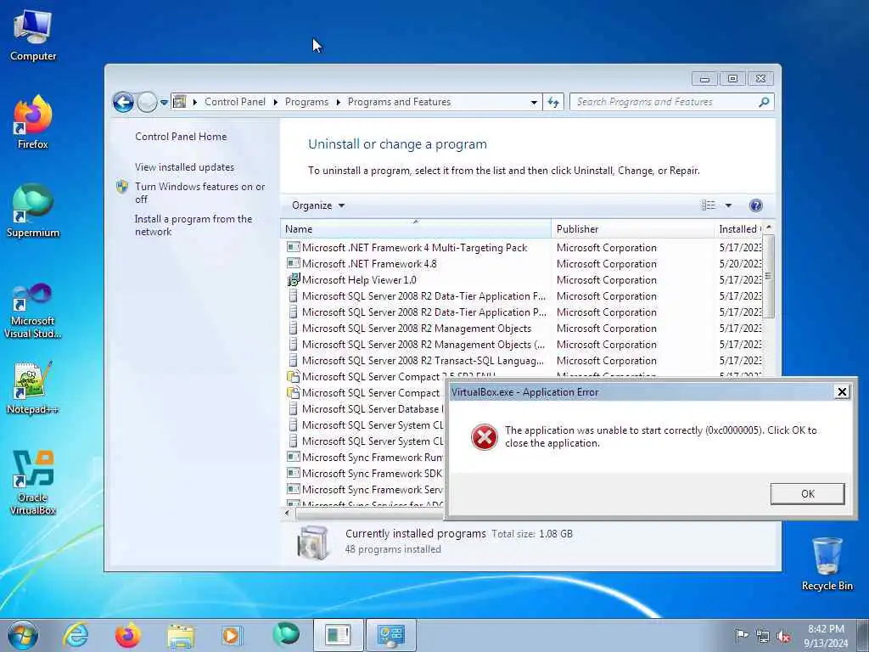Open the Notepad++ desktop shortcut
Screen dimensions: 869x652
pos(33,388)
